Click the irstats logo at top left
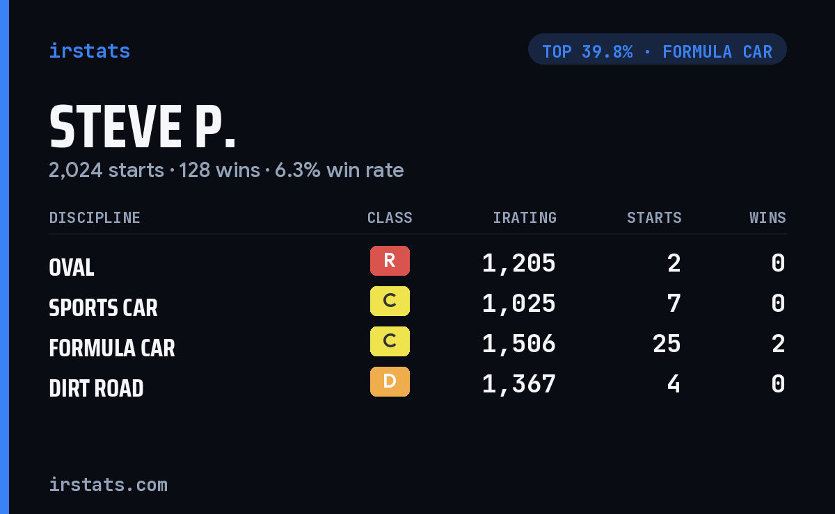 coord(90,51)
